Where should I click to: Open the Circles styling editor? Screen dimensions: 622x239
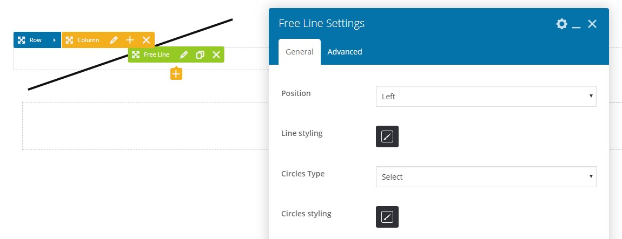coord(387,217)
